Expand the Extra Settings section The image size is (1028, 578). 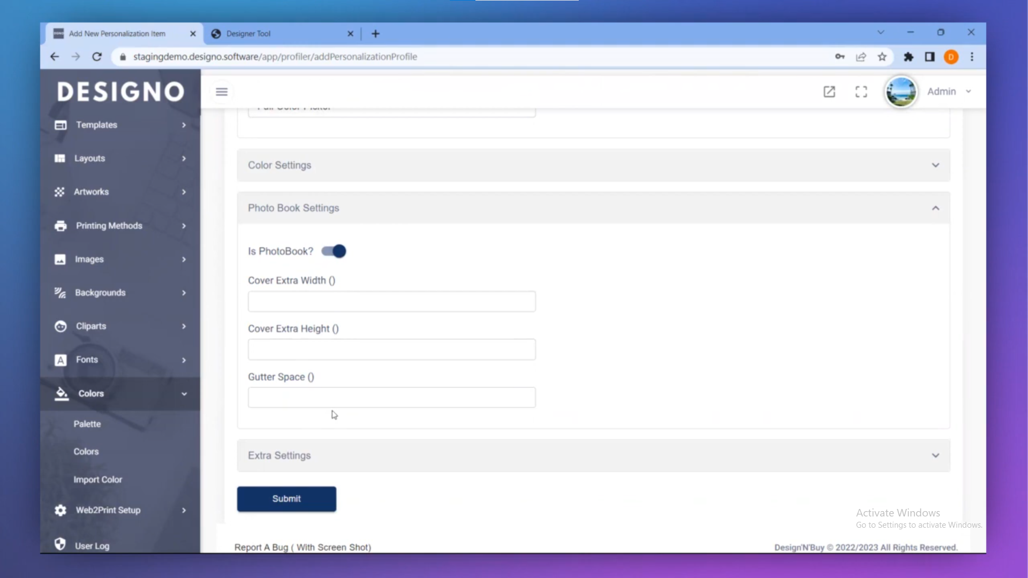pos(593,455)
